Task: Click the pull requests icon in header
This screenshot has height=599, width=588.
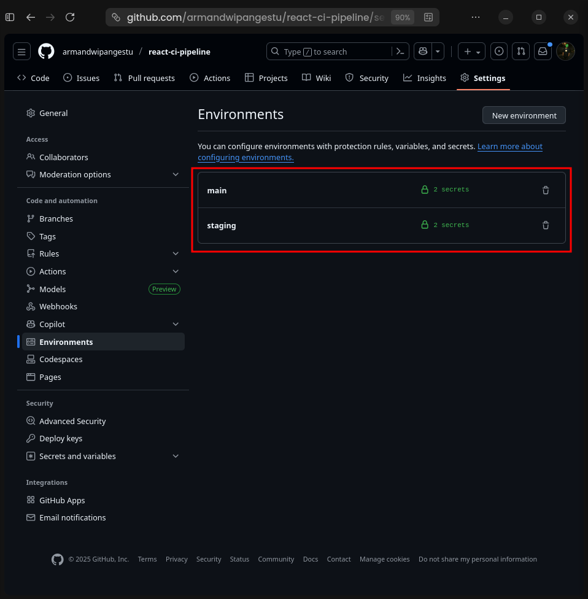Action: pyautogui.click(x=520, y=51)
